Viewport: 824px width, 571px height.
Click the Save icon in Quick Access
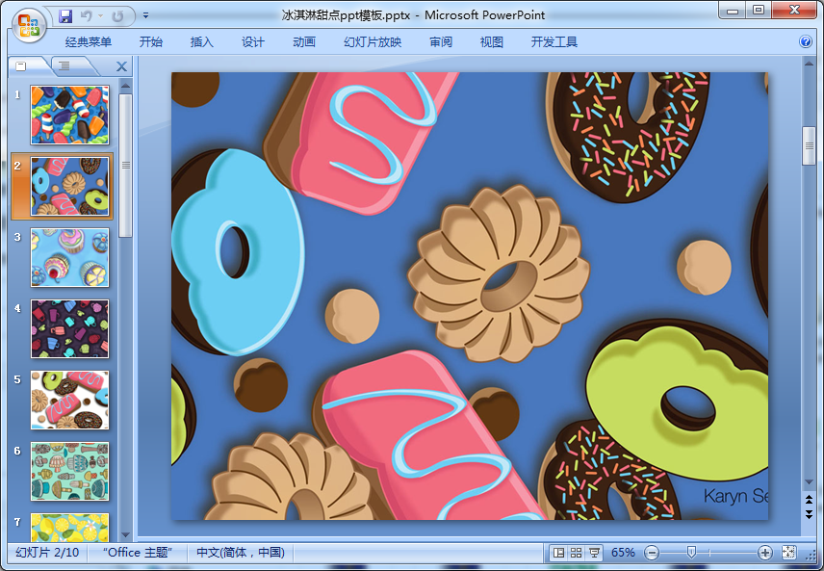(65, 15)
